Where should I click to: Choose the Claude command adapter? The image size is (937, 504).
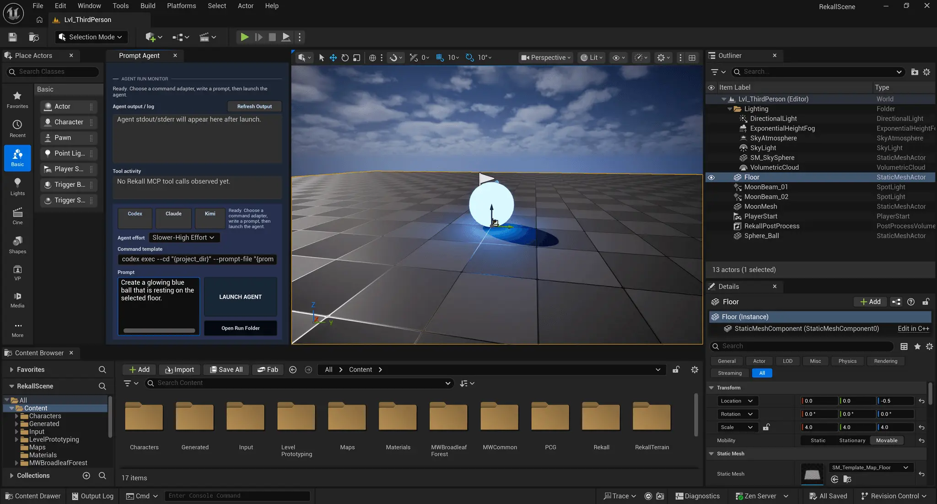pos(173,218)
